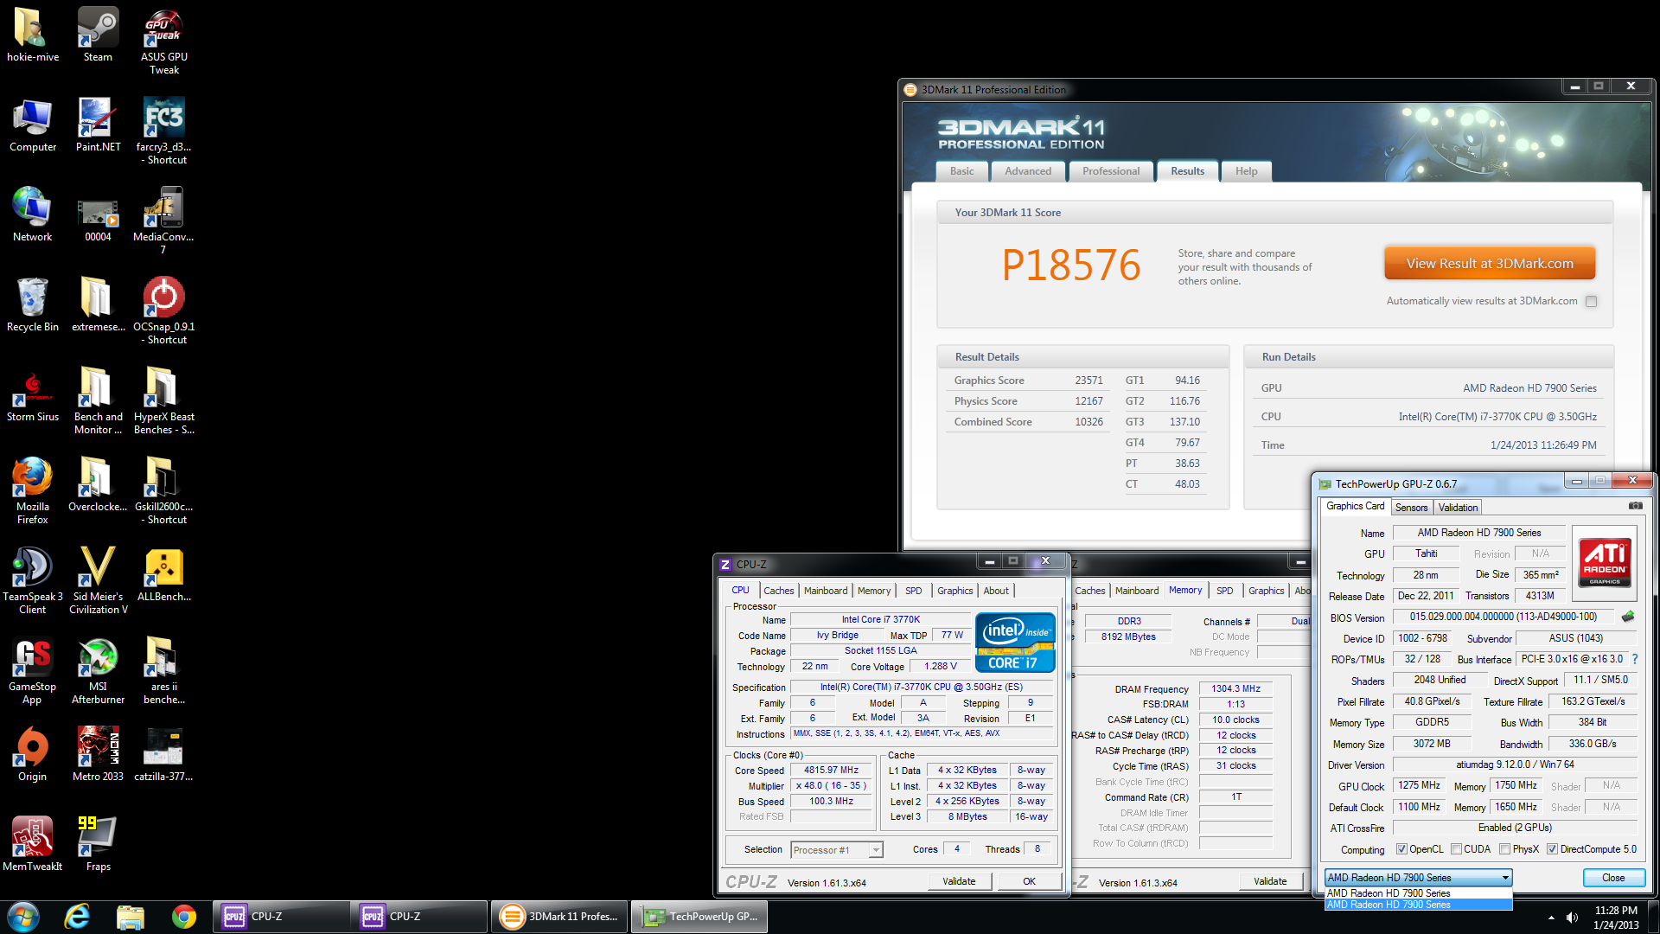The image size is (1660, 934).
Task: Click Validate in front CPU-Z window
Action: (959, 881)
